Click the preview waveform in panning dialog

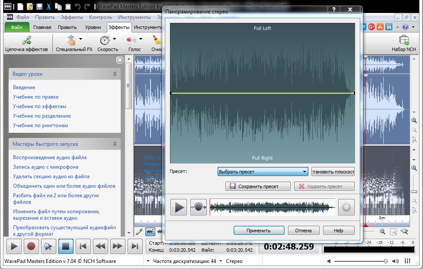[272, 207]
